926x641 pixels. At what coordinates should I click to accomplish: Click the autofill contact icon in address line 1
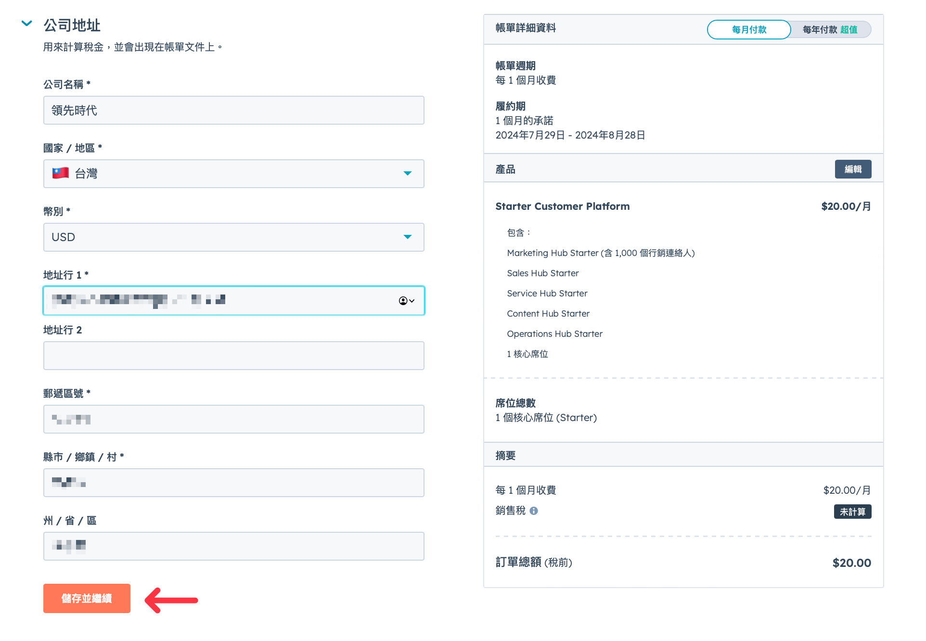[406, 301]
